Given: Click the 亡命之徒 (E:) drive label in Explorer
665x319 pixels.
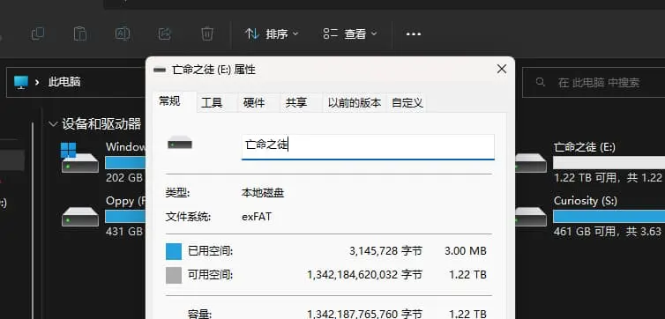Looking at the screenshot, I should click(x=585, y=147).
